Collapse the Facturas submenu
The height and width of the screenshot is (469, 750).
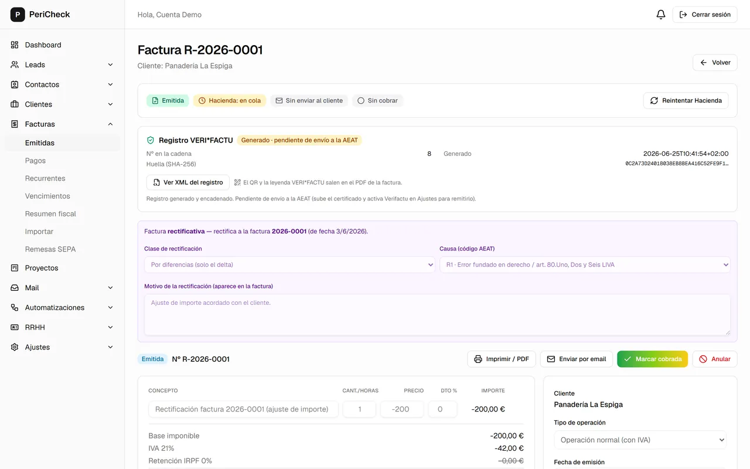110,124
